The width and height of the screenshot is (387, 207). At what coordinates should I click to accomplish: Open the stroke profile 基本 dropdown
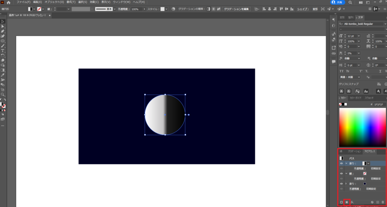[x=115, y=9]
